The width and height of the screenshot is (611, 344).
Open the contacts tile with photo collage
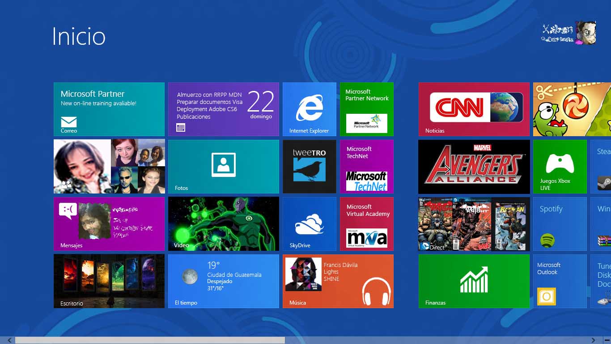pyautogui.click(x=109, y=167)
